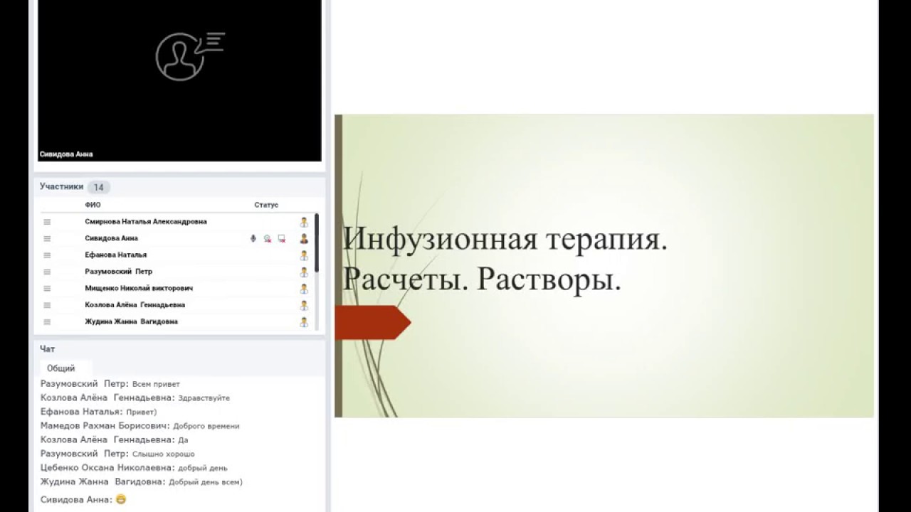Click the Статус column header
The width and height of the screenshot is (911, 512).
click(266, 205)
